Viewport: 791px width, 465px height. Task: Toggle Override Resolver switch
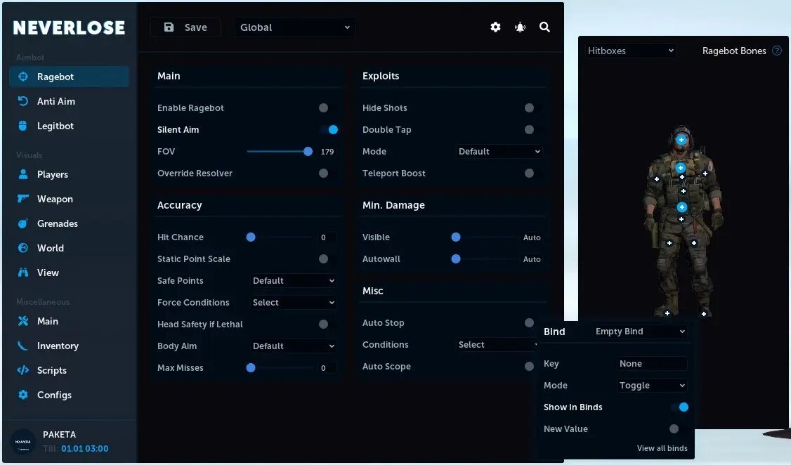click(x=326, y=173)
